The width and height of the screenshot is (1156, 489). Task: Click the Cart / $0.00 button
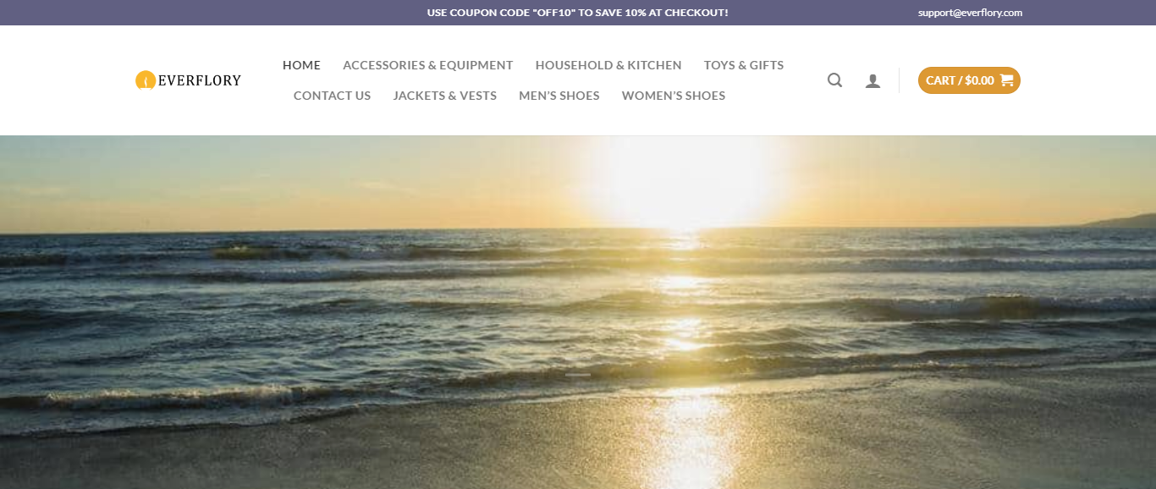tap(969, 80)
